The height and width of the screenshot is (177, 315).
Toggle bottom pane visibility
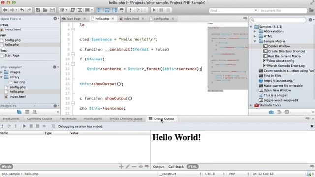click(x=107, y=10)
